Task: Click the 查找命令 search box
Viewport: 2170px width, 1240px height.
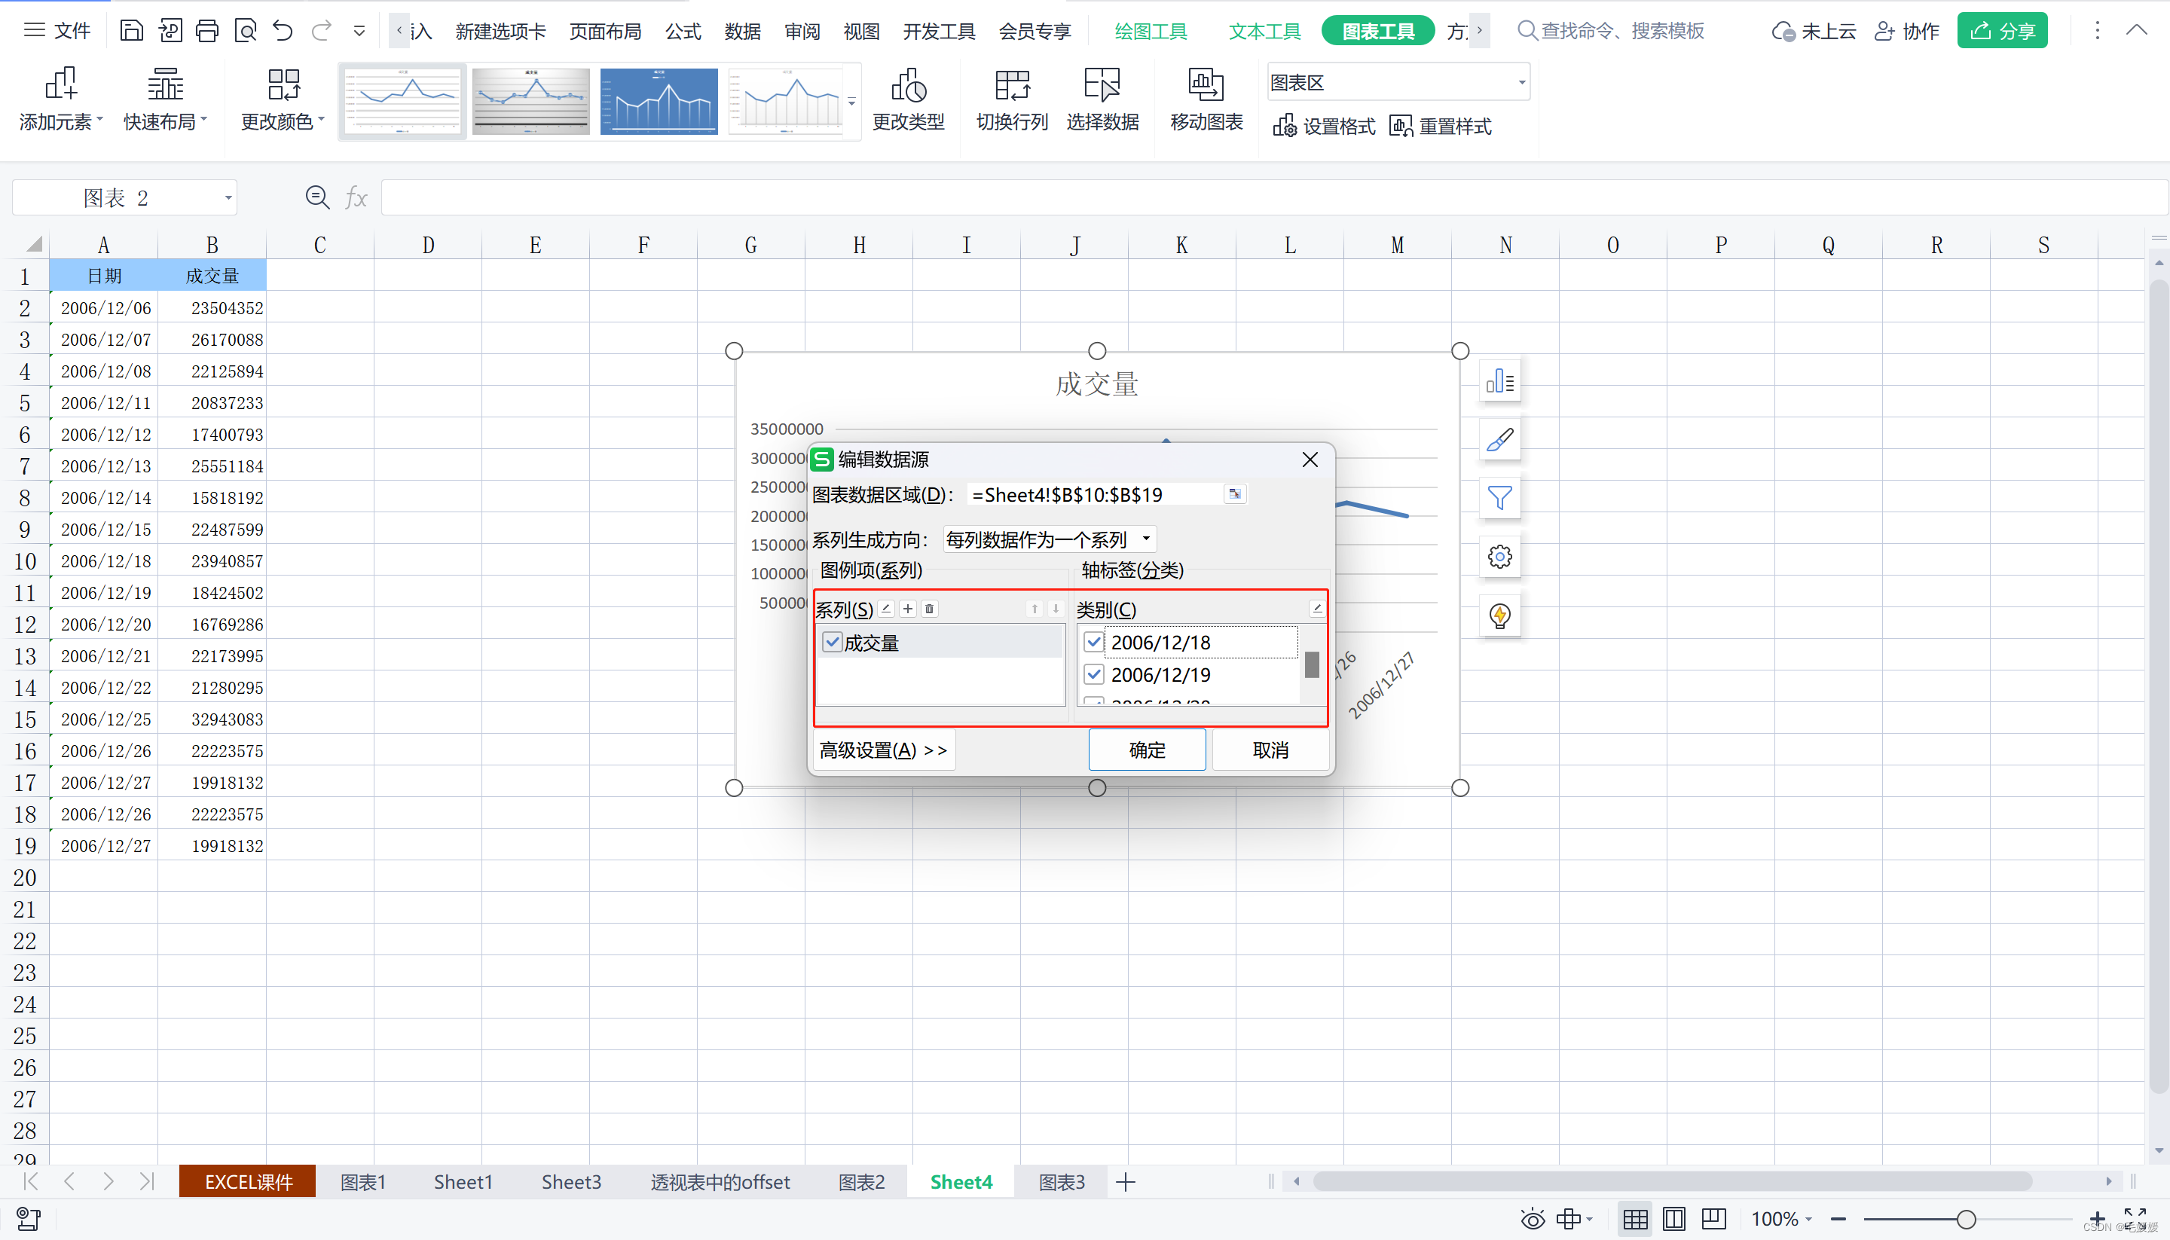Action: tap(1612, 32)
